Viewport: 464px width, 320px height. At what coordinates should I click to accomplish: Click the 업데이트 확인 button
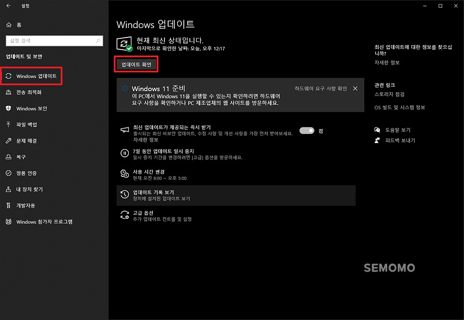[136, 64]
